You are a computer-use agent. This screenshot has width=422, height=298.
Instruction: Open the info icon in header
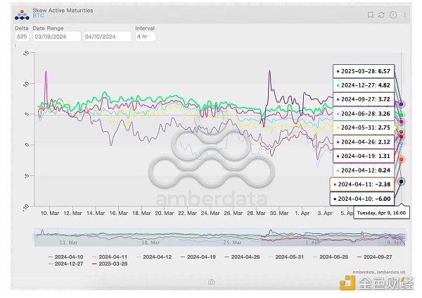pos(392,15)
